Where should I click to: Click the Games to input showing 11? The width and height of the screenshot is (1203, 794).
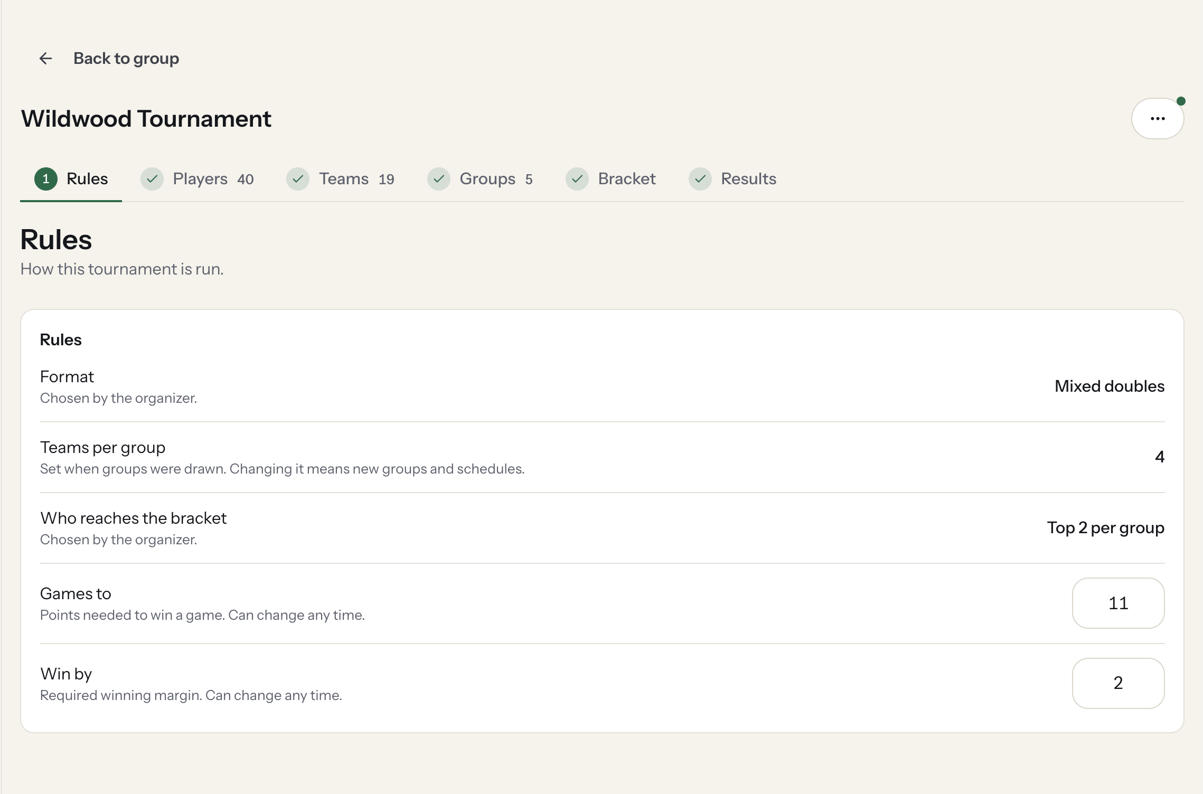pos(1118,603)
